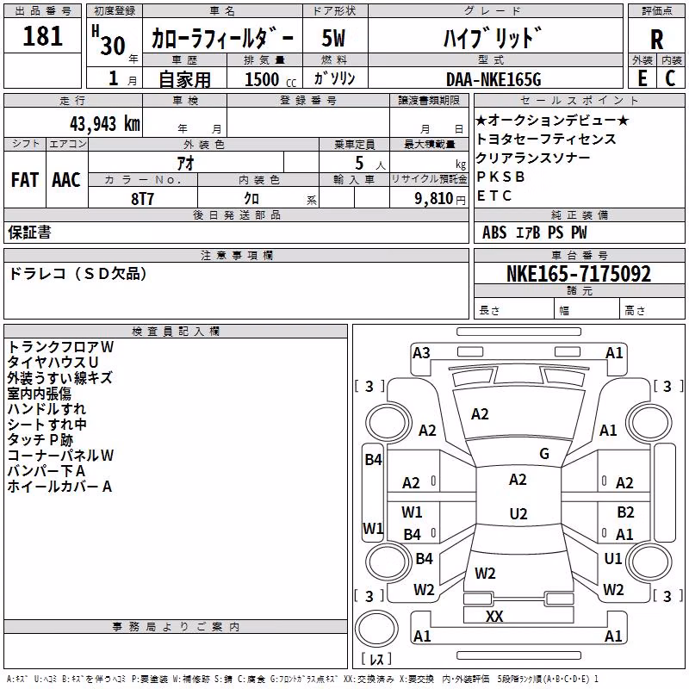The height and width of the screenshot is (689, 689).
Task: Click the rear-right wheel on diagram
Action: [649, 562]
